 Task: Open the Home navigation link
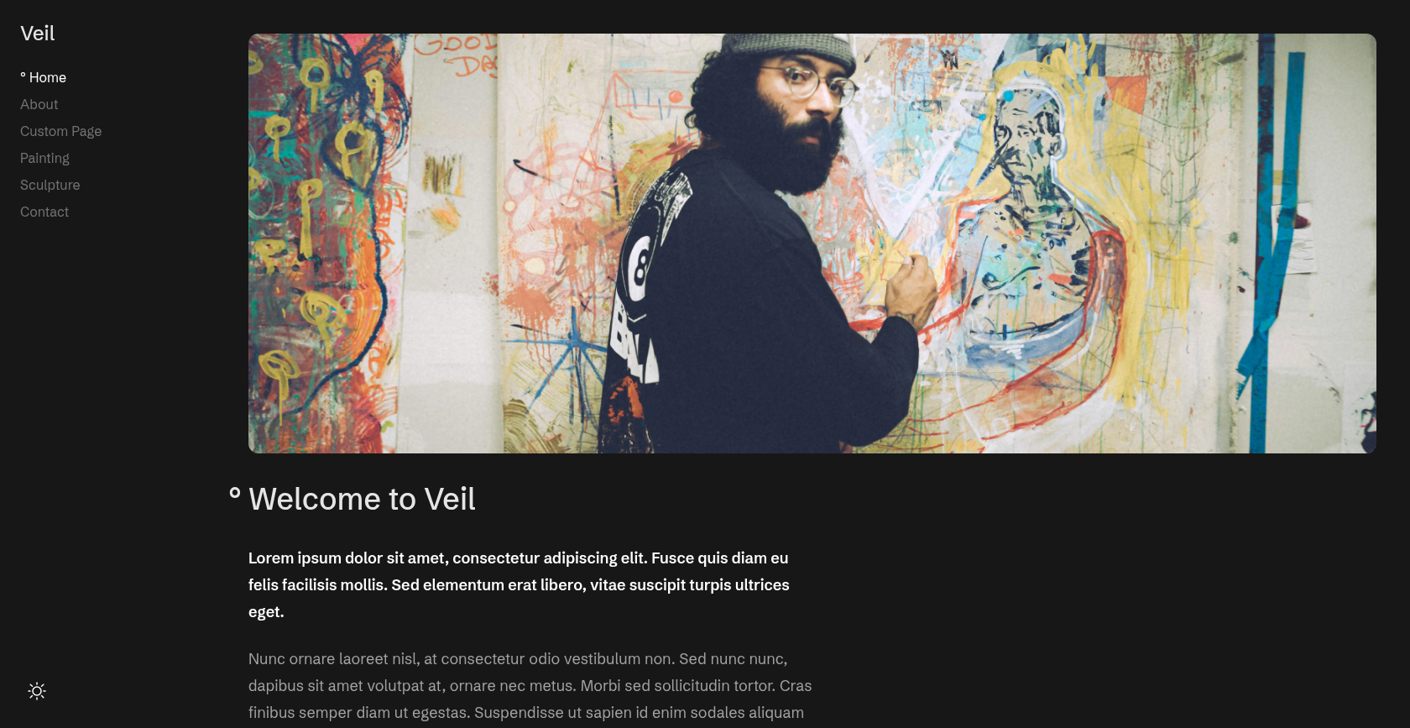pyautogui.click(x=48, y=77)
